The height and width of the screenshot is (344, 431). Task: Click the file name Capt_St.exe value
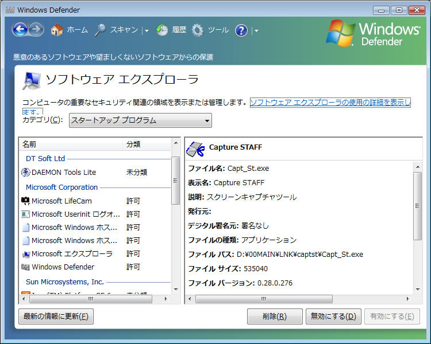click(248, 169)
